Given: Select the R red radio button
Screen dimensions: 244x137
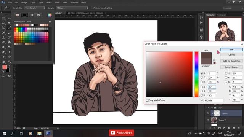Looking at the screenshot, I should pyautogui.click(x=202, y=87).
